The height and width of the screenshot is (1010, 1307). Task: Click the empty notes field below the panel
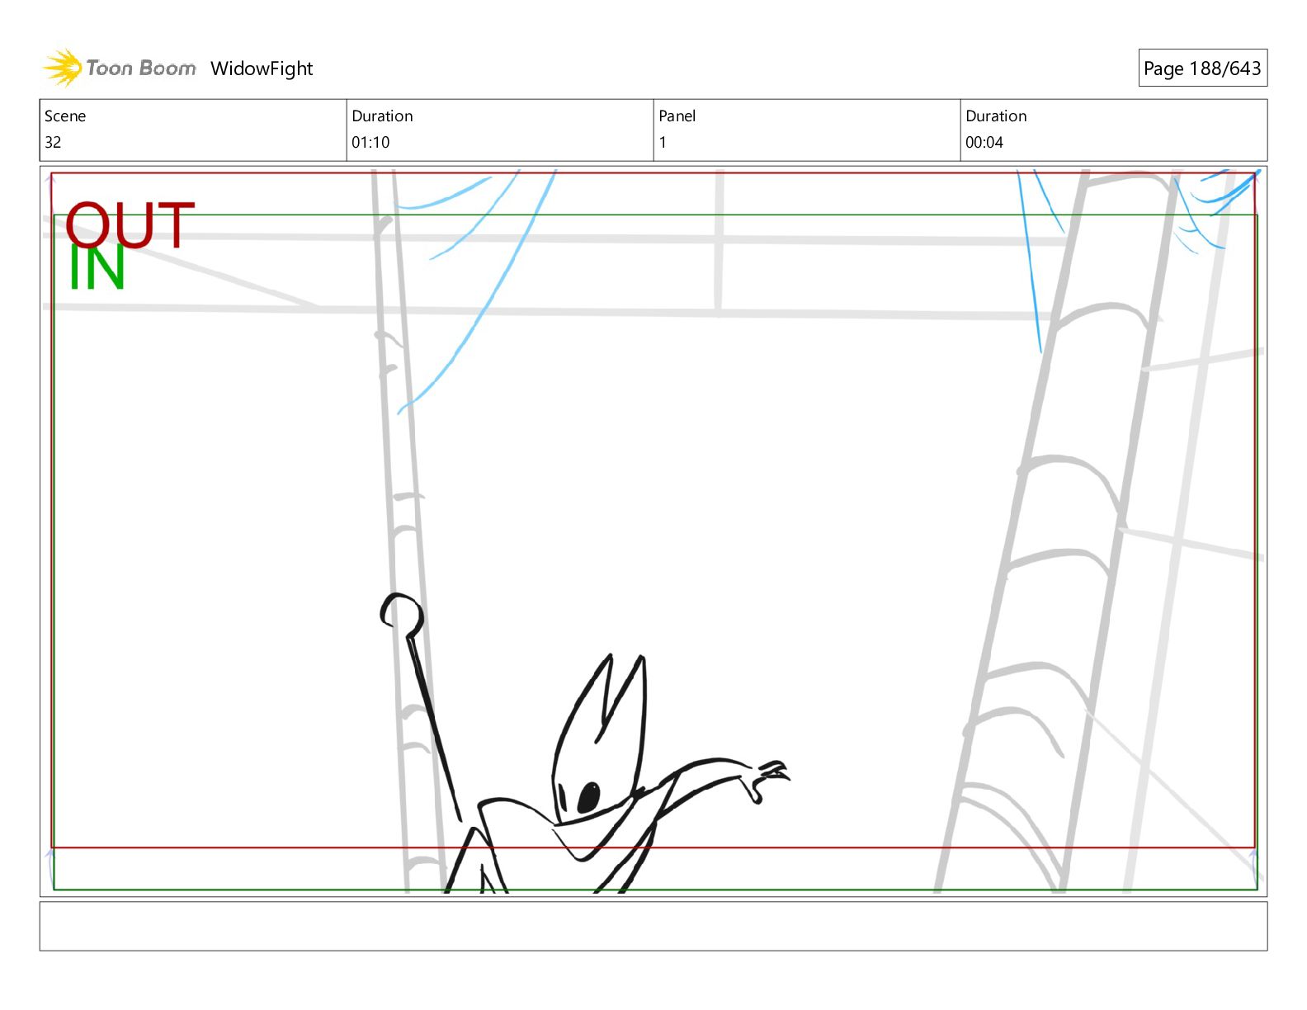pyautogui.click(x=653, y=926)
